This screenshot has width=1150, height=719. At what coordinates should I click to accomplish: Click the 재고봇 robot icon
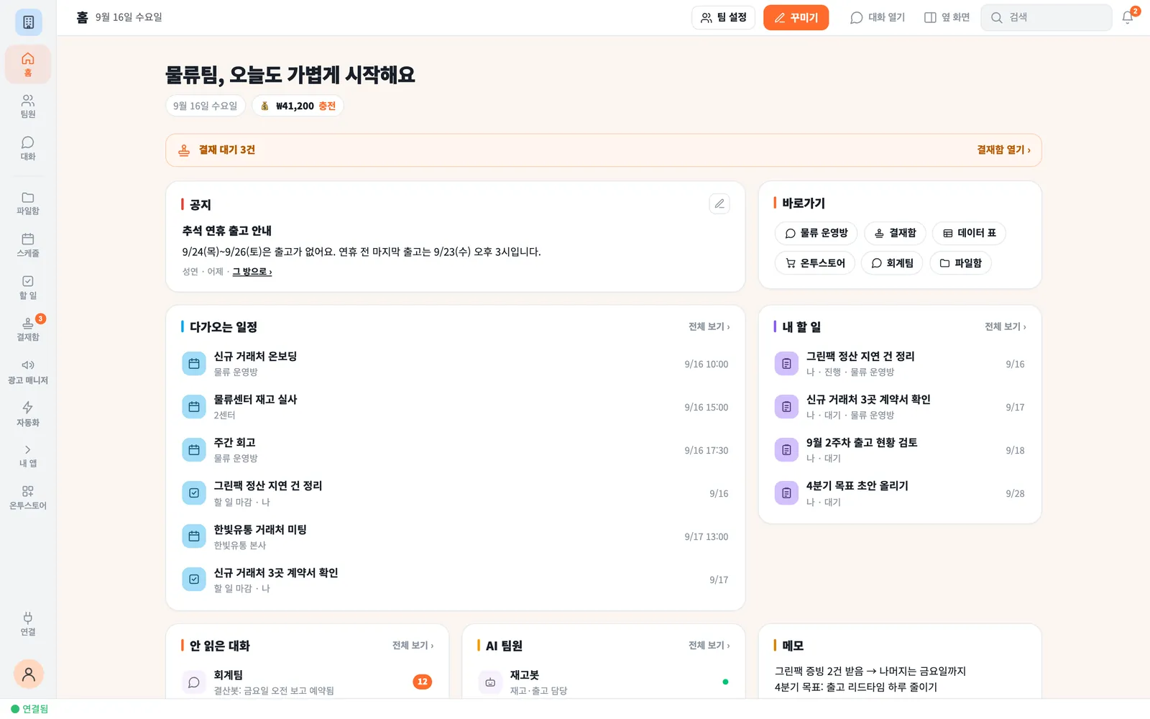(x=490, y=682)
